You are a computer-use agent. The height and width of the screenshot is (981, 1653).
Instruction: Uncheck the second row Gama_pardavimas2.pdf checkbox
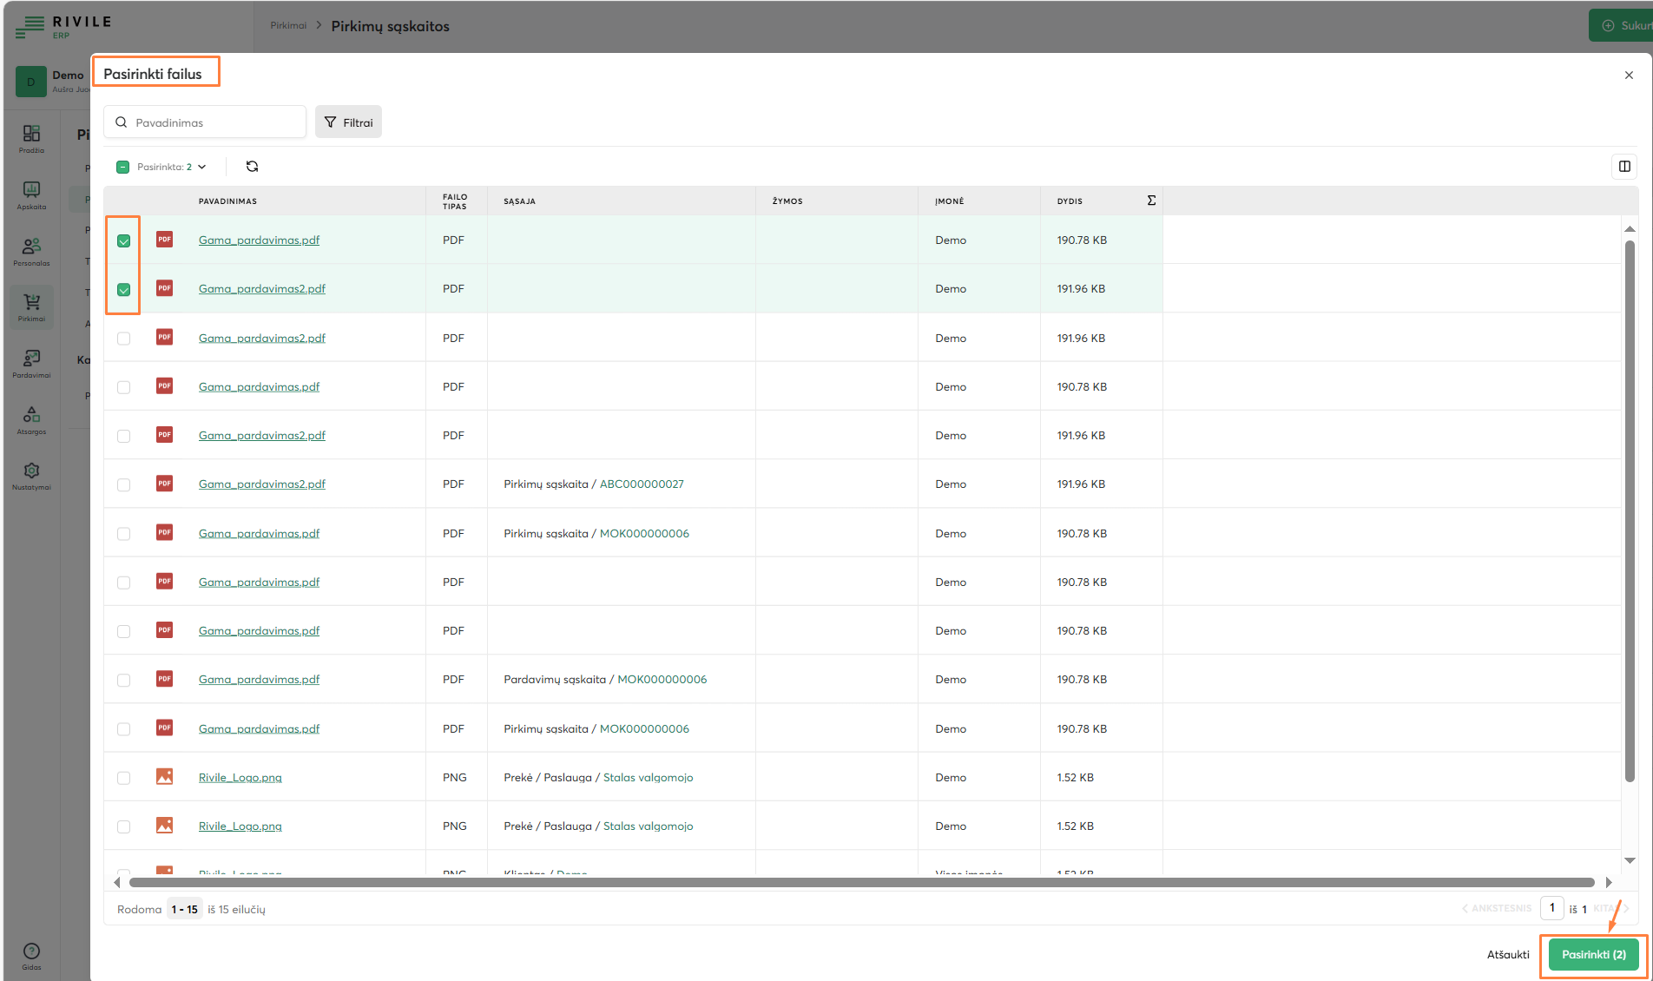pos(123,289)
